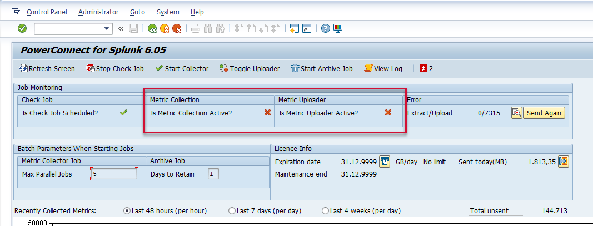Click the Create New Session icon
The width and height of the screenshot is (593, 226).
(x=294, y=28)
